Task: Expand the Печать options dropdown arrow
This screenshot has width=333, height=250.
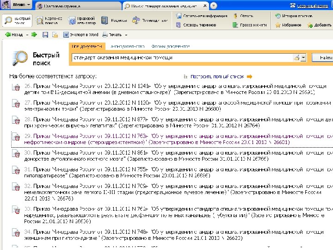Action: [x=126, y=35]
